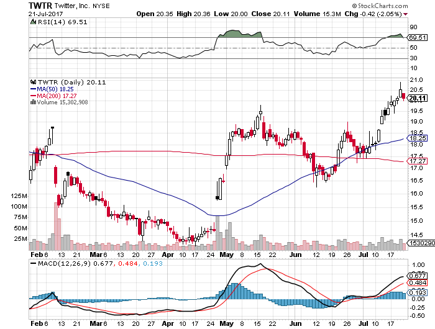
Task: Click the 17.27 MA(200) axis tag
Action: [x=417, y=161]
